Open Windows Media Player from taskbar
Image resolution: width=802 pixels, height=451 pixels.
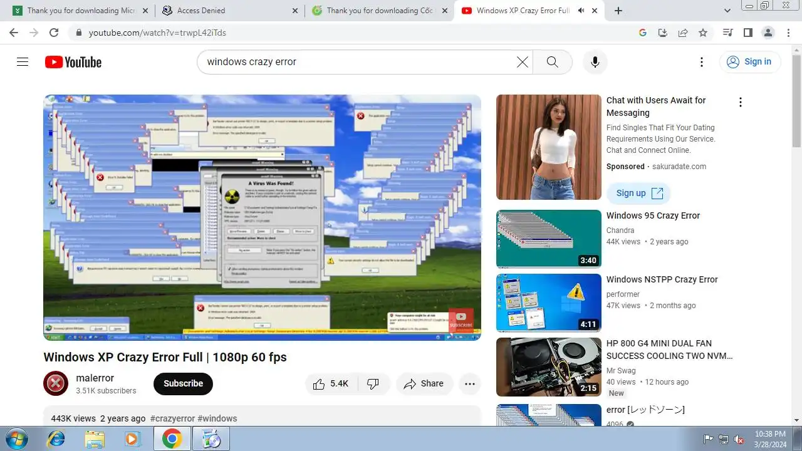pos(132,438)
